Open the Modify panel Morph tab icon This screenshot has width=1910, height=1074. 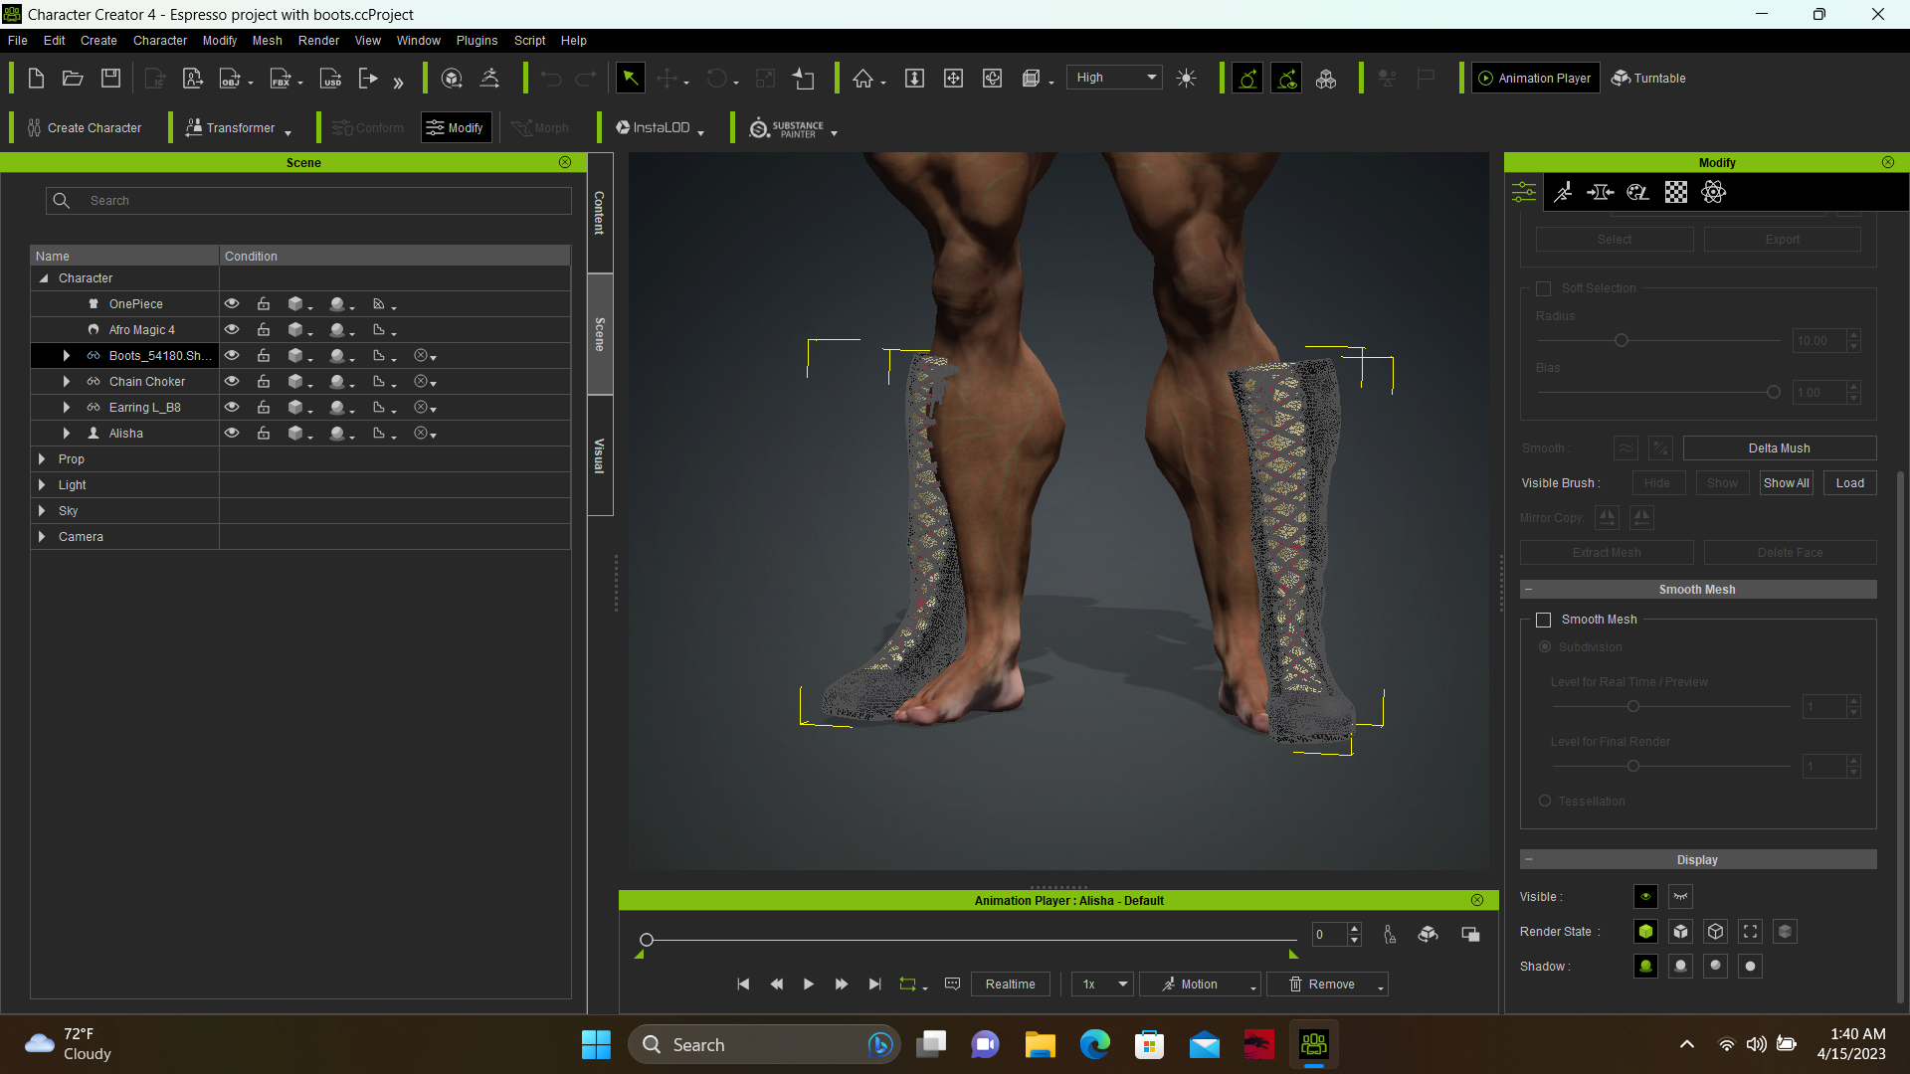(x=1601, y=193)
